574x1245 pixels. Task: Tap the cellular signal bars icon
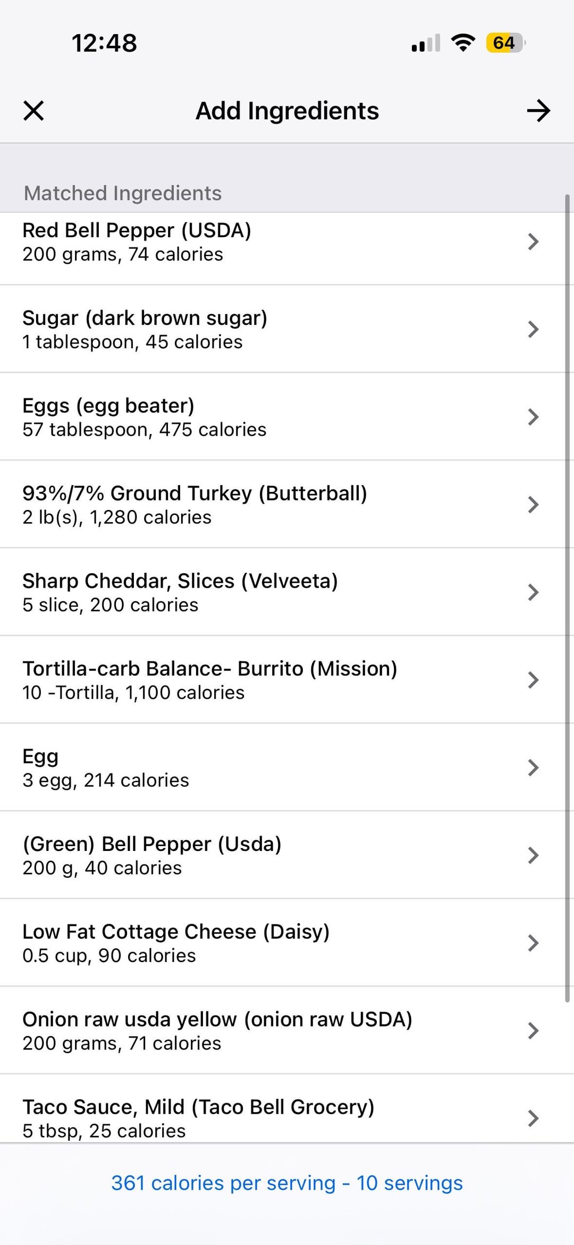click(x=426, y=43)
